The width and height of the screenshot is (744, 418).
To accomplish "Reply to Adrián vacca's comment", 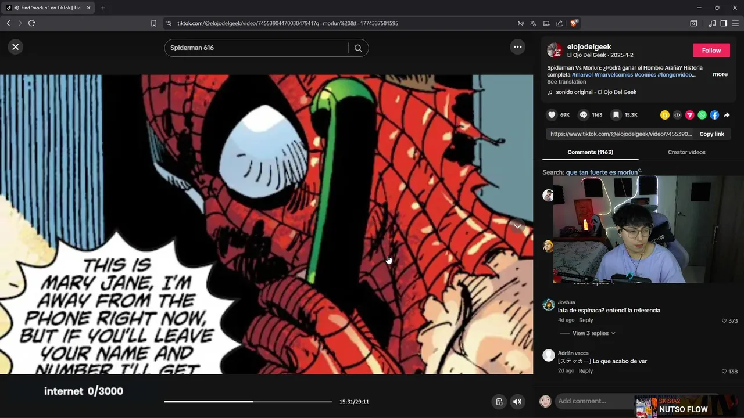I will [586, 371].
